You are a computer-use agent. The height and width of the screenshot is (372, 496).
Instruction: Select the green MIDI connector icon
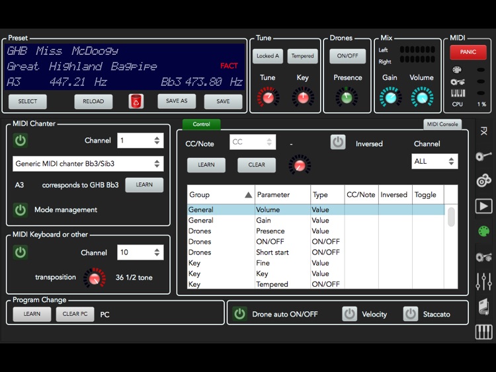click(x=484, y=231)
